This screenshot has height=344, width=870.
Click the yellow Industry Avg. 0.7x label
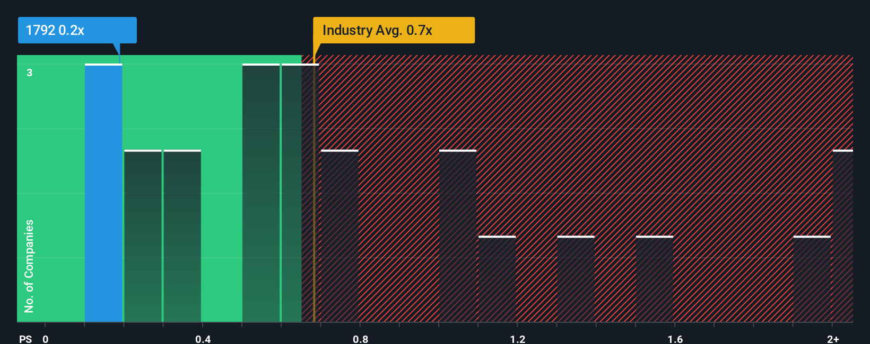point(394,30)
